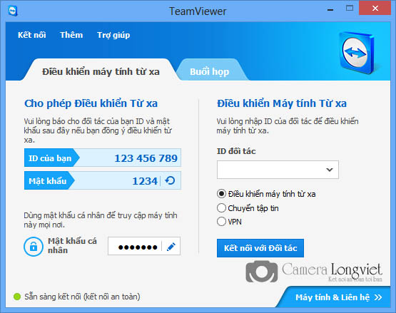Viewport: 396px width, 313px height.
Task: Click the Sẵn sàng kết nối status text
Action: [82, 297]
